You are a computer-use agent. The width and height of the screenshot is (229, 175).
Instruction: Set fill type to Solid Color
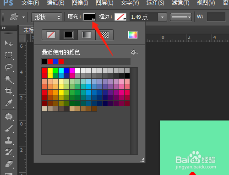pos(69,35)
